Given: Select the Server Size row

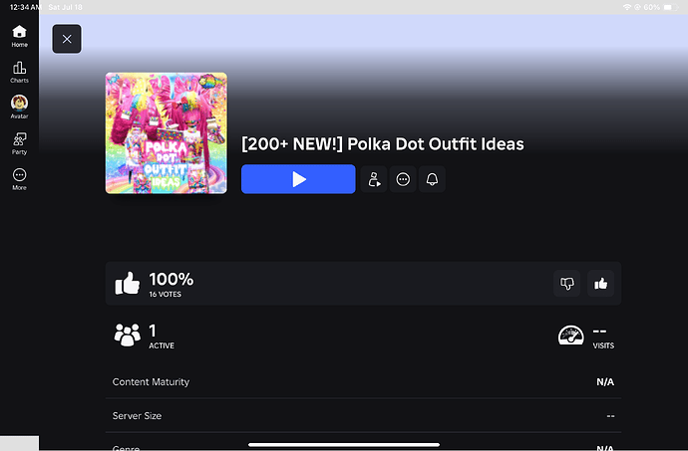Looking at the screenshot, I should pos(363,415).
